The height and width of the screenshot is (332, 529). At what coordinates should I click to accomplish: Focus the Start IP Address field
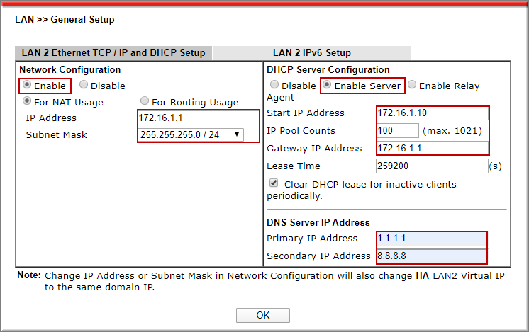[431, 113]
